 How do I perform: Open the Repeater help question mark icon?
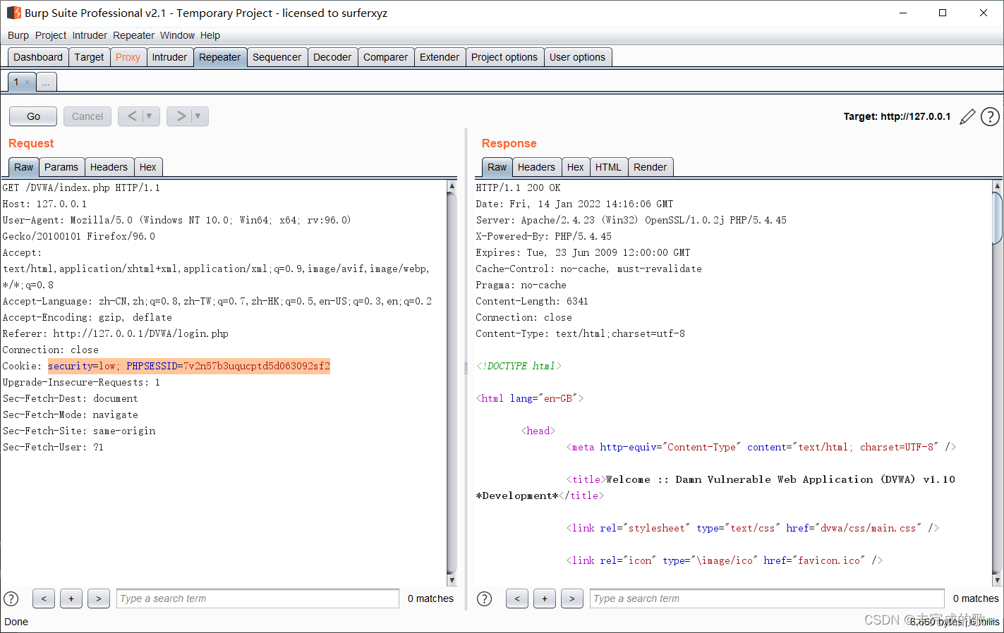pyautogui.click(x=990, y=116)
